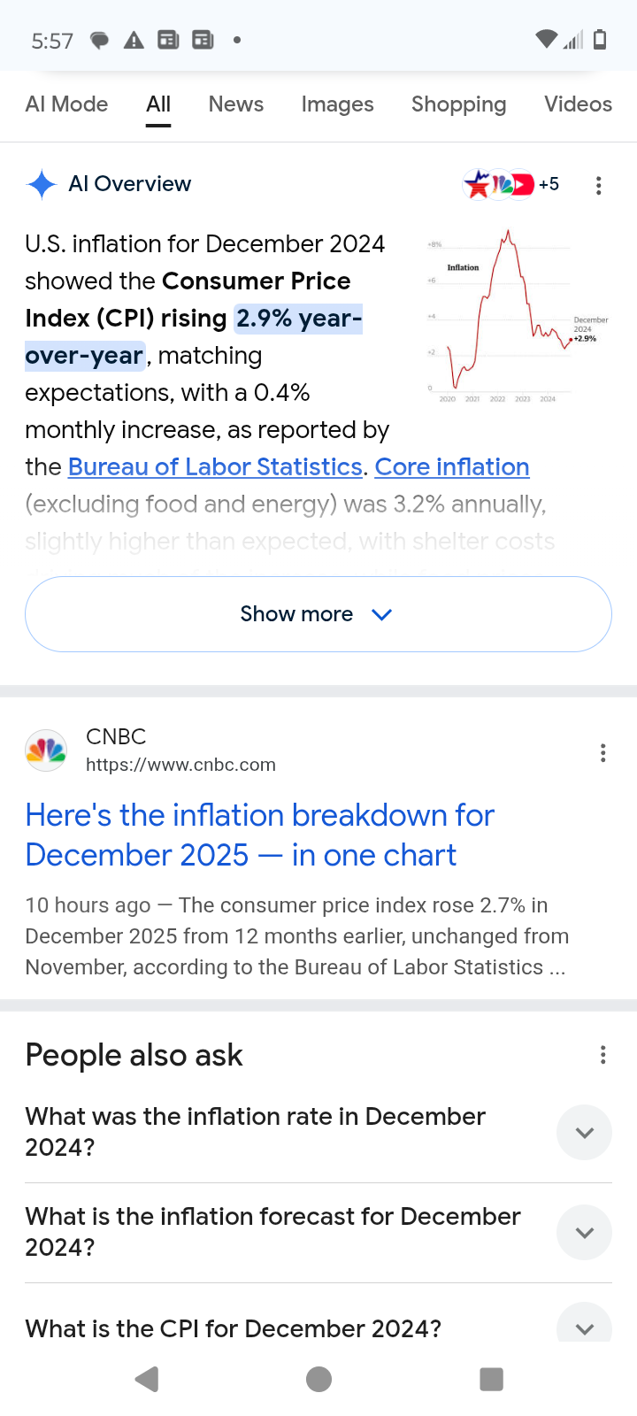Screen dimensions: 637x1416
Task: Switch to the News tab
Action: point(236,104)
